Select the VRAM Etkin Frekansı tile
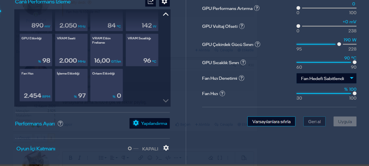 point(106,50)
